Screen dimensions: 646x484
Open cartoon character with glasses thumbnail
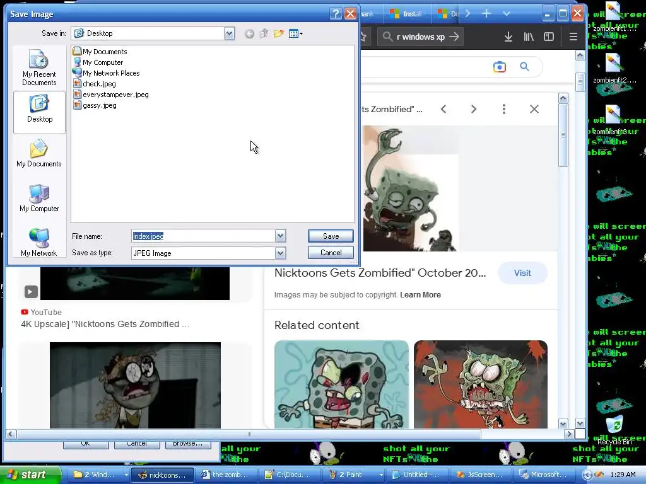point(135,385)
